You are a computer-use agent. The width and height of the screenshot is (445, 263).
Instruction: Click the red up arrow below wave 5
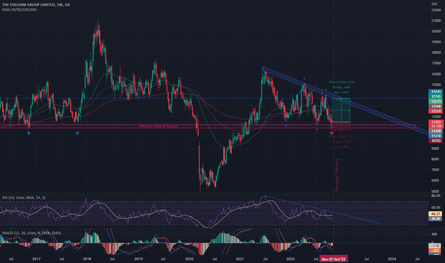(331, 133)
